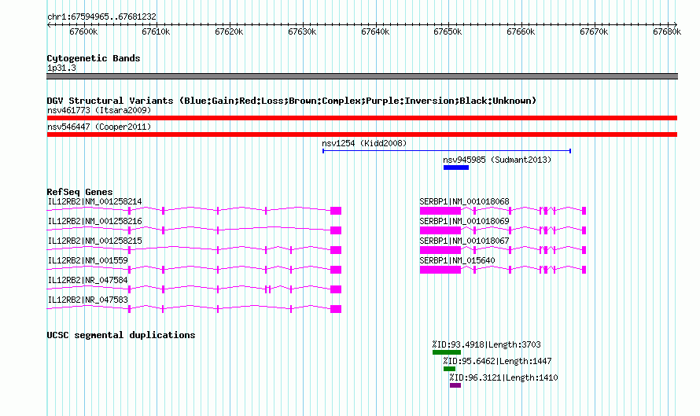Open the UCSC segmental duplications track title
Screen dimensions: 700x416
point(121,335)
